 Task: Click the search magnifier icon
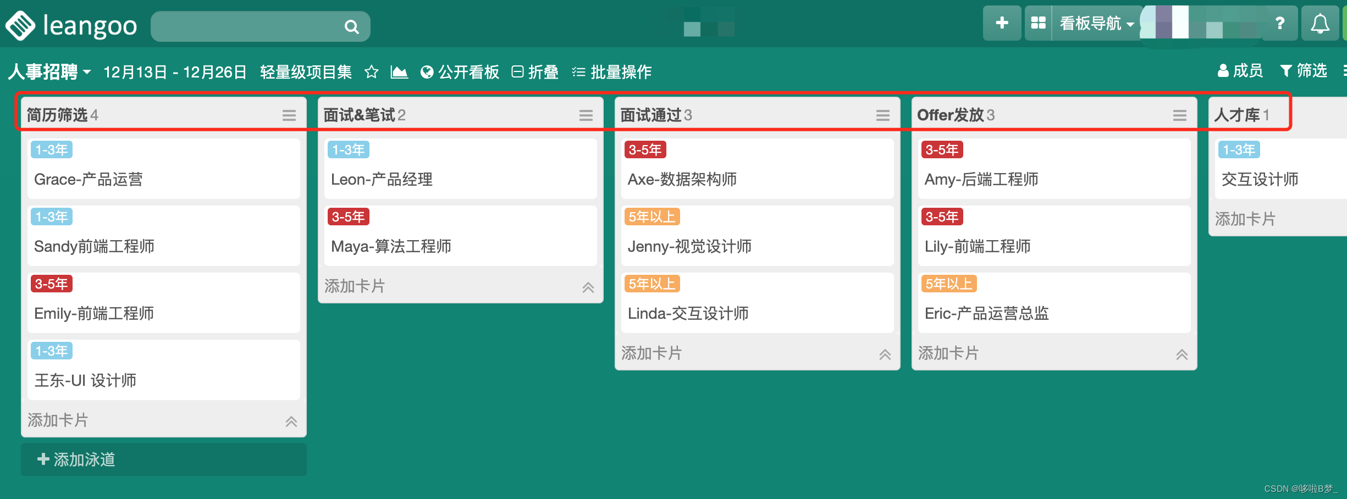pyautogui.click(x=351, y=26)
